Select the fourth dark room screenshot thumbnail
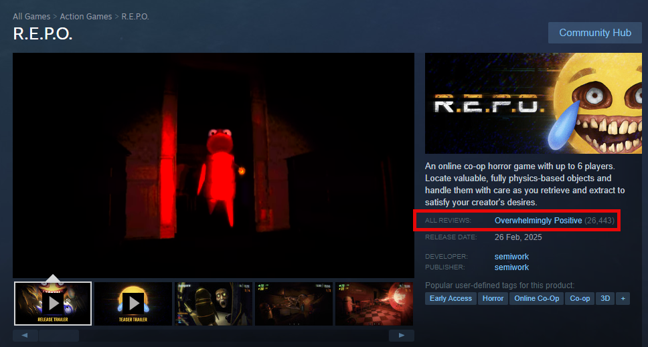This screenshot has width=648, height=347. [294, 304]
